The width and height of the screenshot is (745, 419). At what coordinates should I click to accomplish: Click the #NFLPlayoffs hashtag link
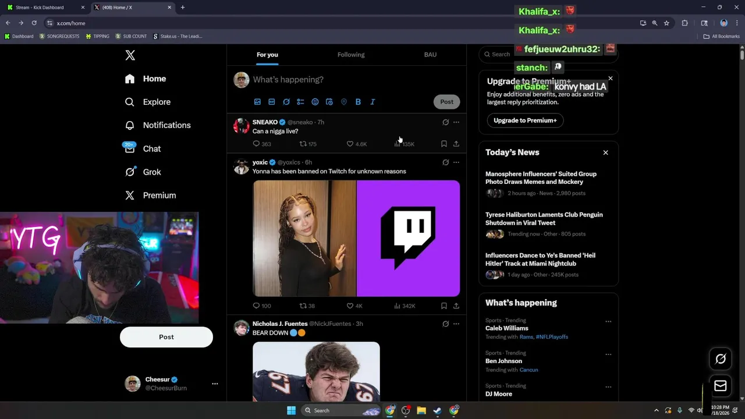coord(552,337)
